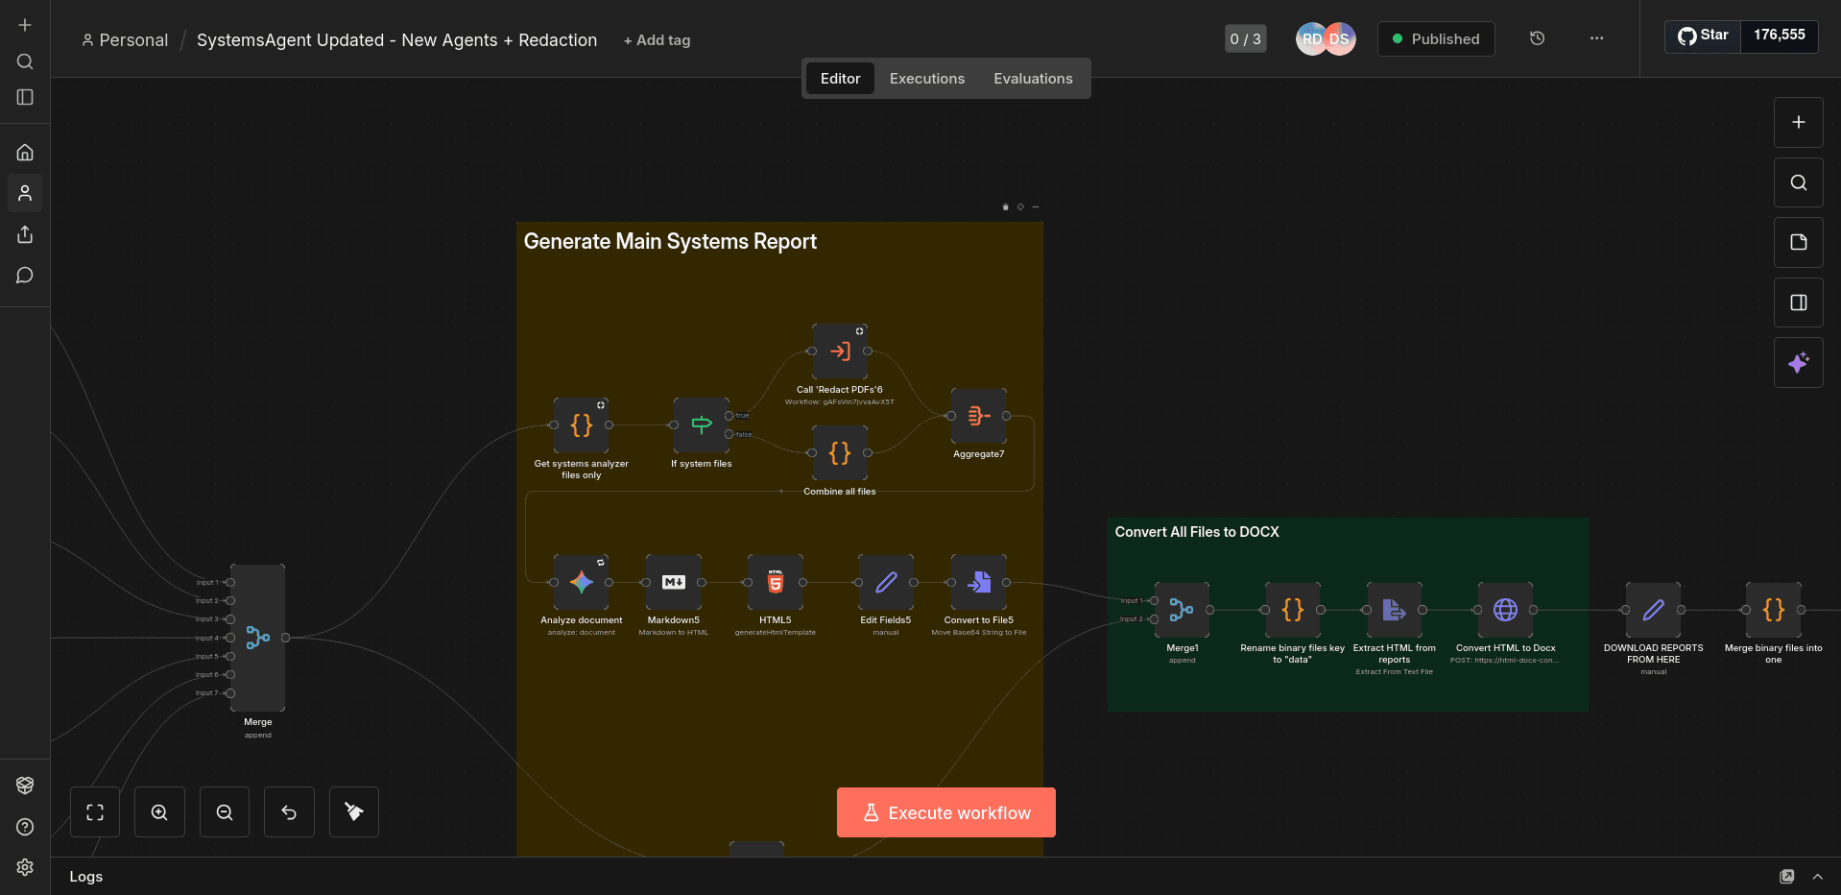Open the AI Assistant sparkle panel
This screenshot has height=895, width=1841.
coord(1797,362)
